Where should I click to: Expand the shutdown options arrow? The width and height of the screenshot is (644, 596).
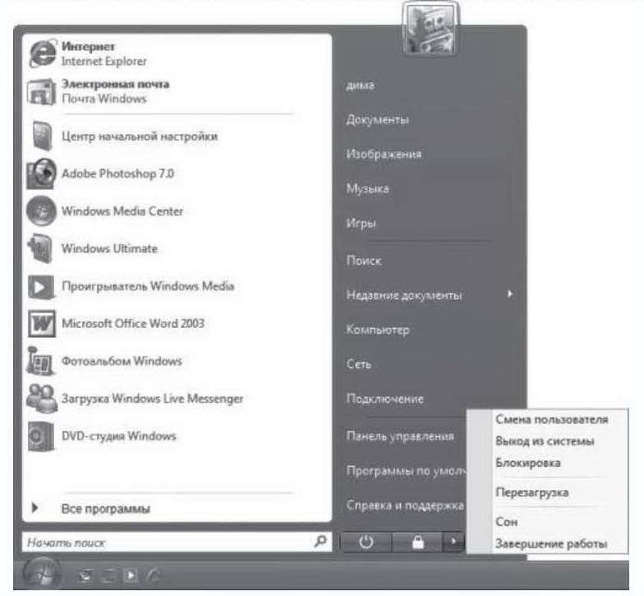(x=453, y=543)
